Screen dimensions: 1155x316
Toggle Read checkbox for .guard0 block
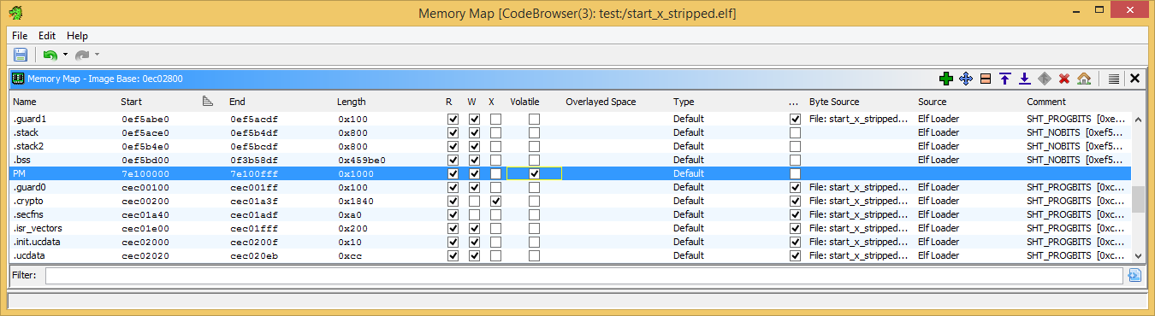453,187
